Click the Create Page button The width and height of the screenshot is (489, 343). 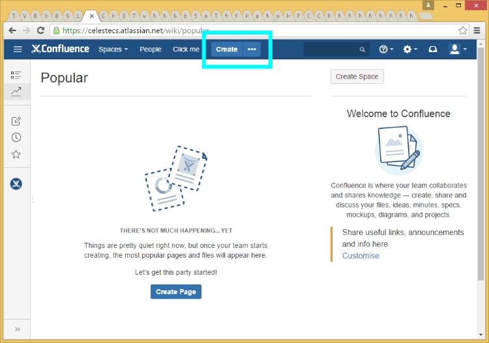(x=176, y=292)
